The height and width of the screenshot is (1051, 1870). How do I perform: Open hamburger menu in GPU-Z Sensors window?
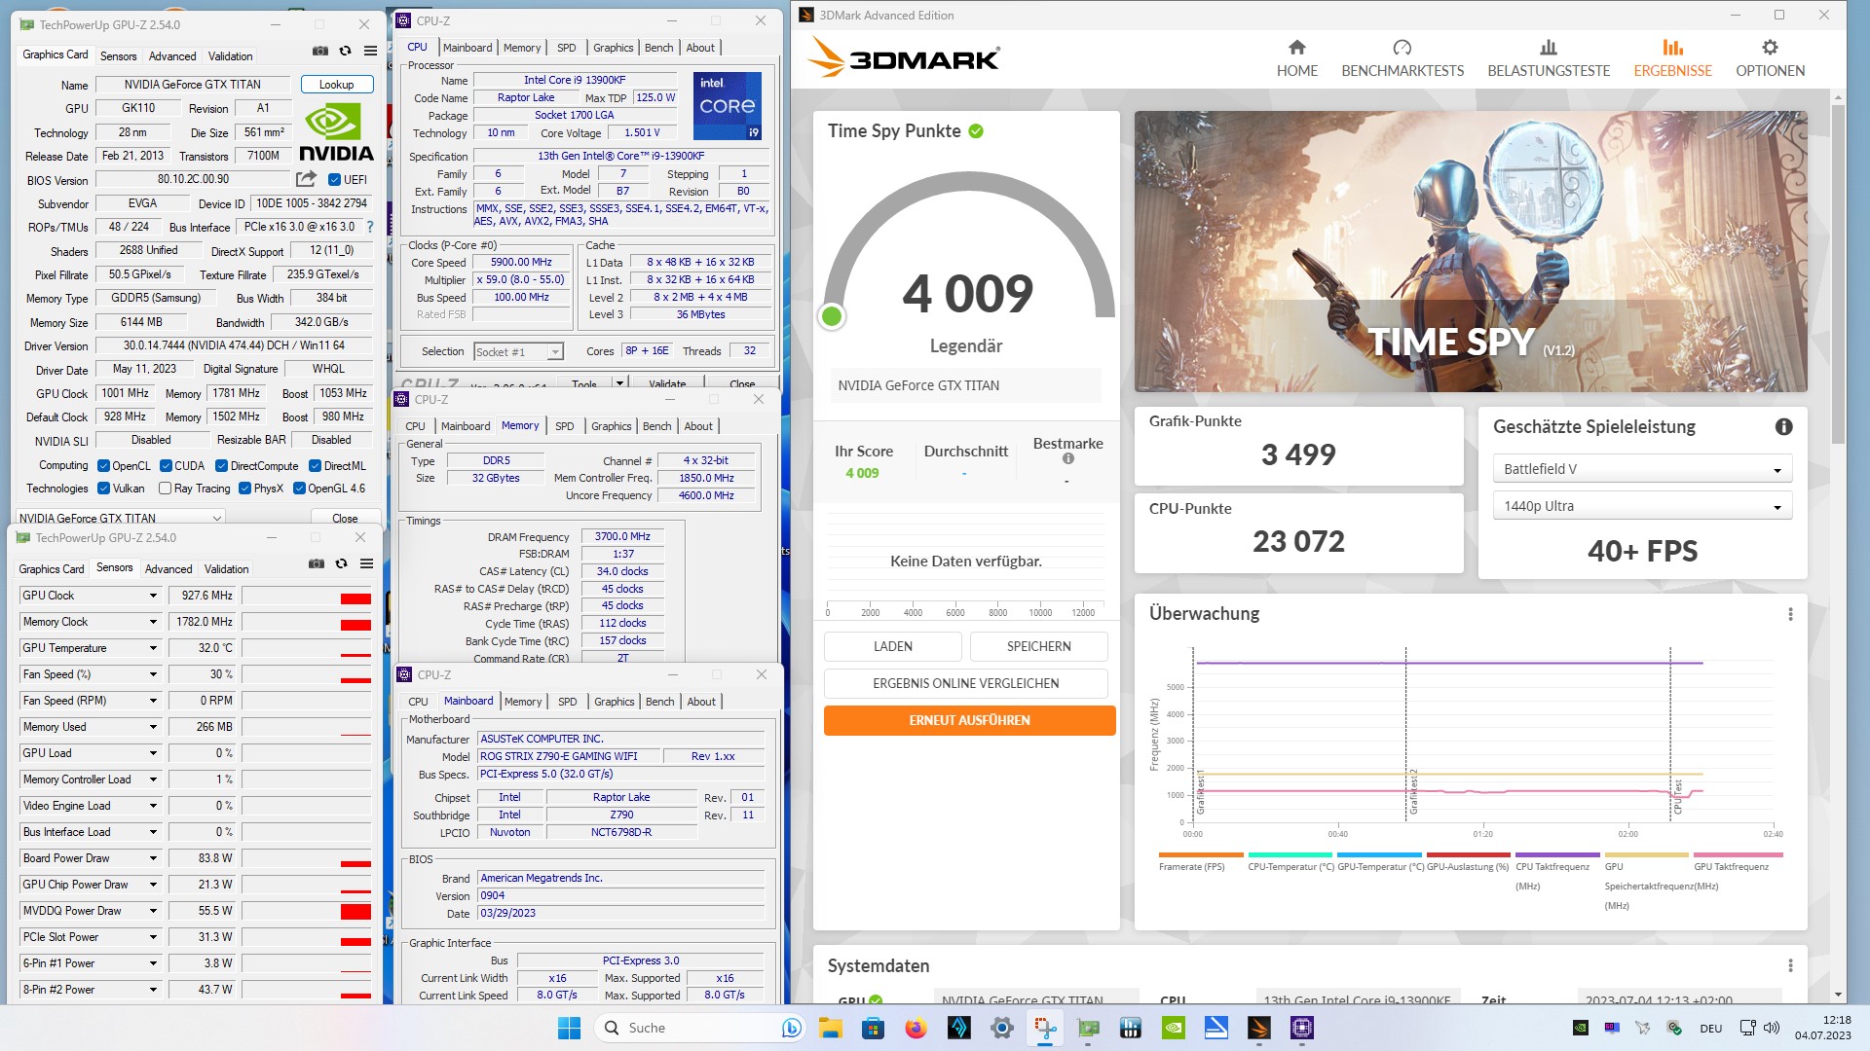(x=366, y=563)
